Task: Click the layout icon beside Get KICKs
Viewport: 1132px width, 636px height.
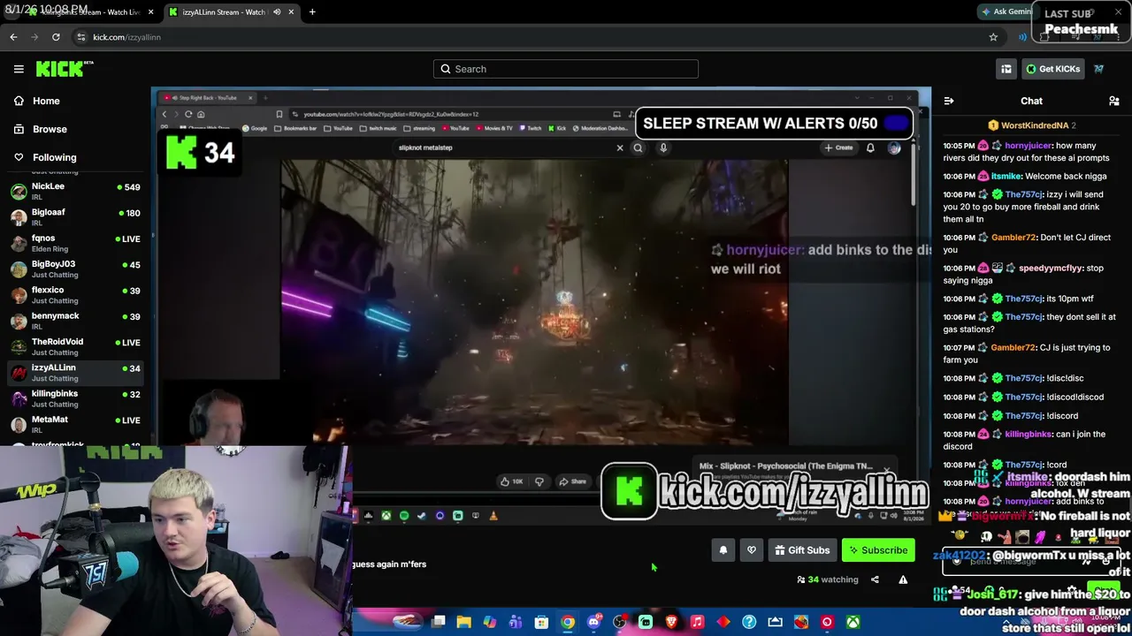Action: 1006,69
